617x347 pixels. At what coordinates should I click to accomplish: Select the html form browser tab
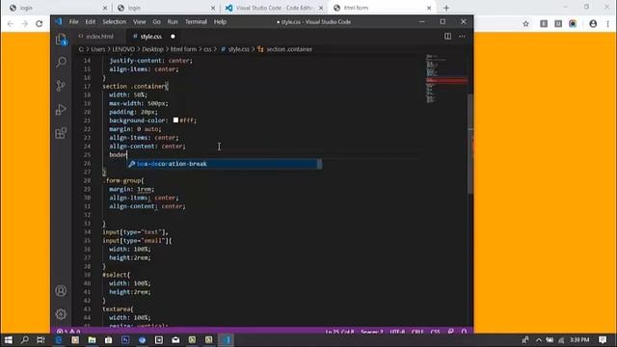tap(382, 8)
